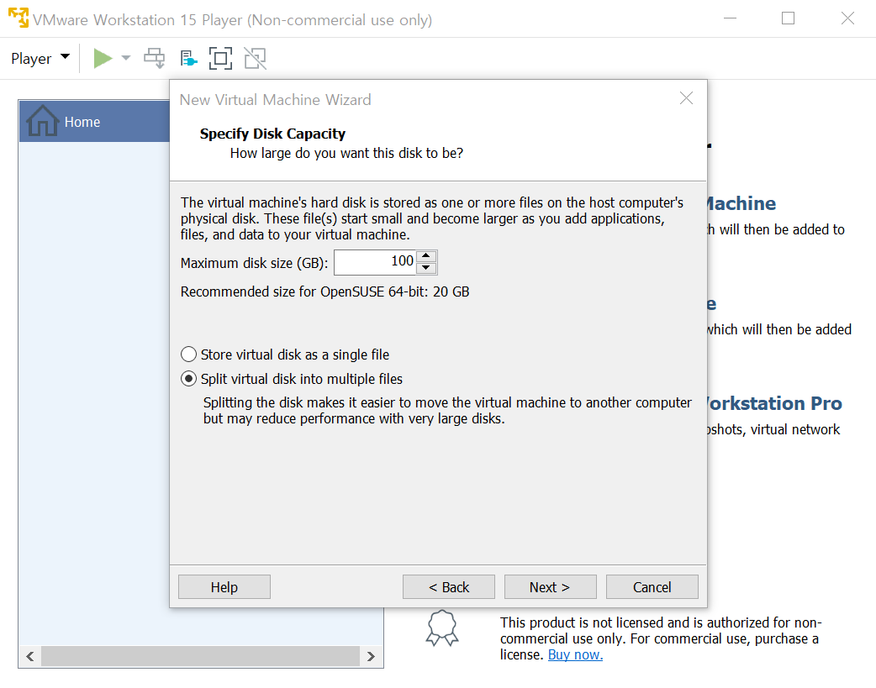876x688 pixels.
Task: Click 'Workstation Pro' heading in background window
Action: [774, 404]
